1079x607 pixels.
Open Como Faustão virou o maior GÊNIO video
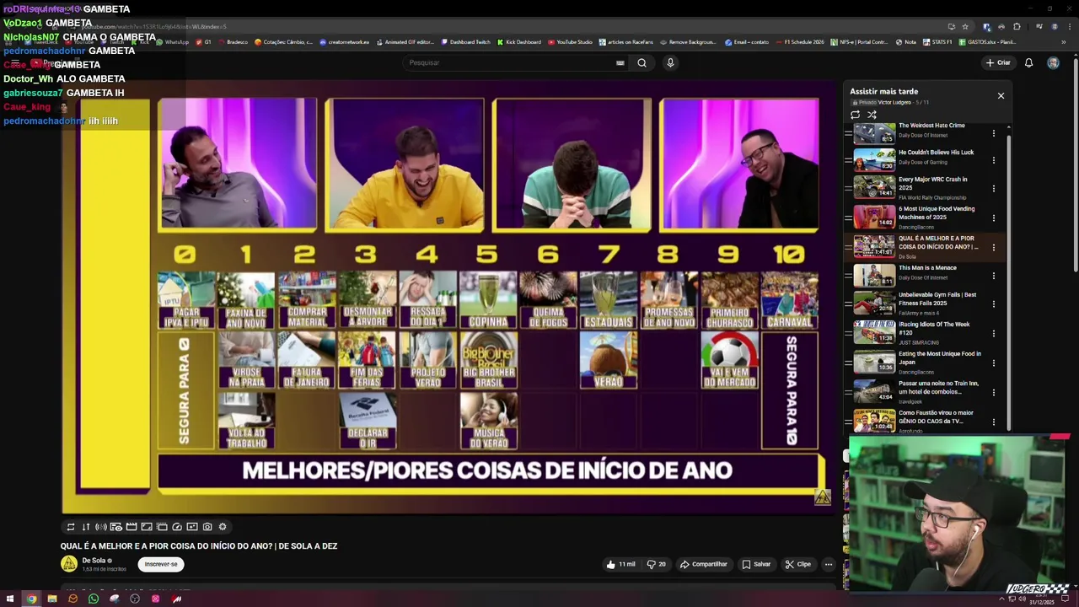936,416
